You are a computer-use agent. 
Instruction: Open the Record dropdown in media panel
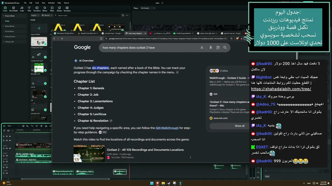[47, 16]
